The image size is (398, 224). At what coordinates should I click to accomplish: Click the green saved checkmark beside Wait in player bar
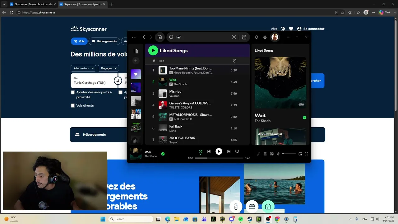click(163, 154)
